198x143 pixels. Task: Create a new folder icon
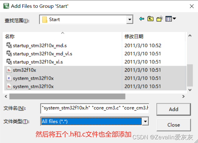(x=160, y=19)
